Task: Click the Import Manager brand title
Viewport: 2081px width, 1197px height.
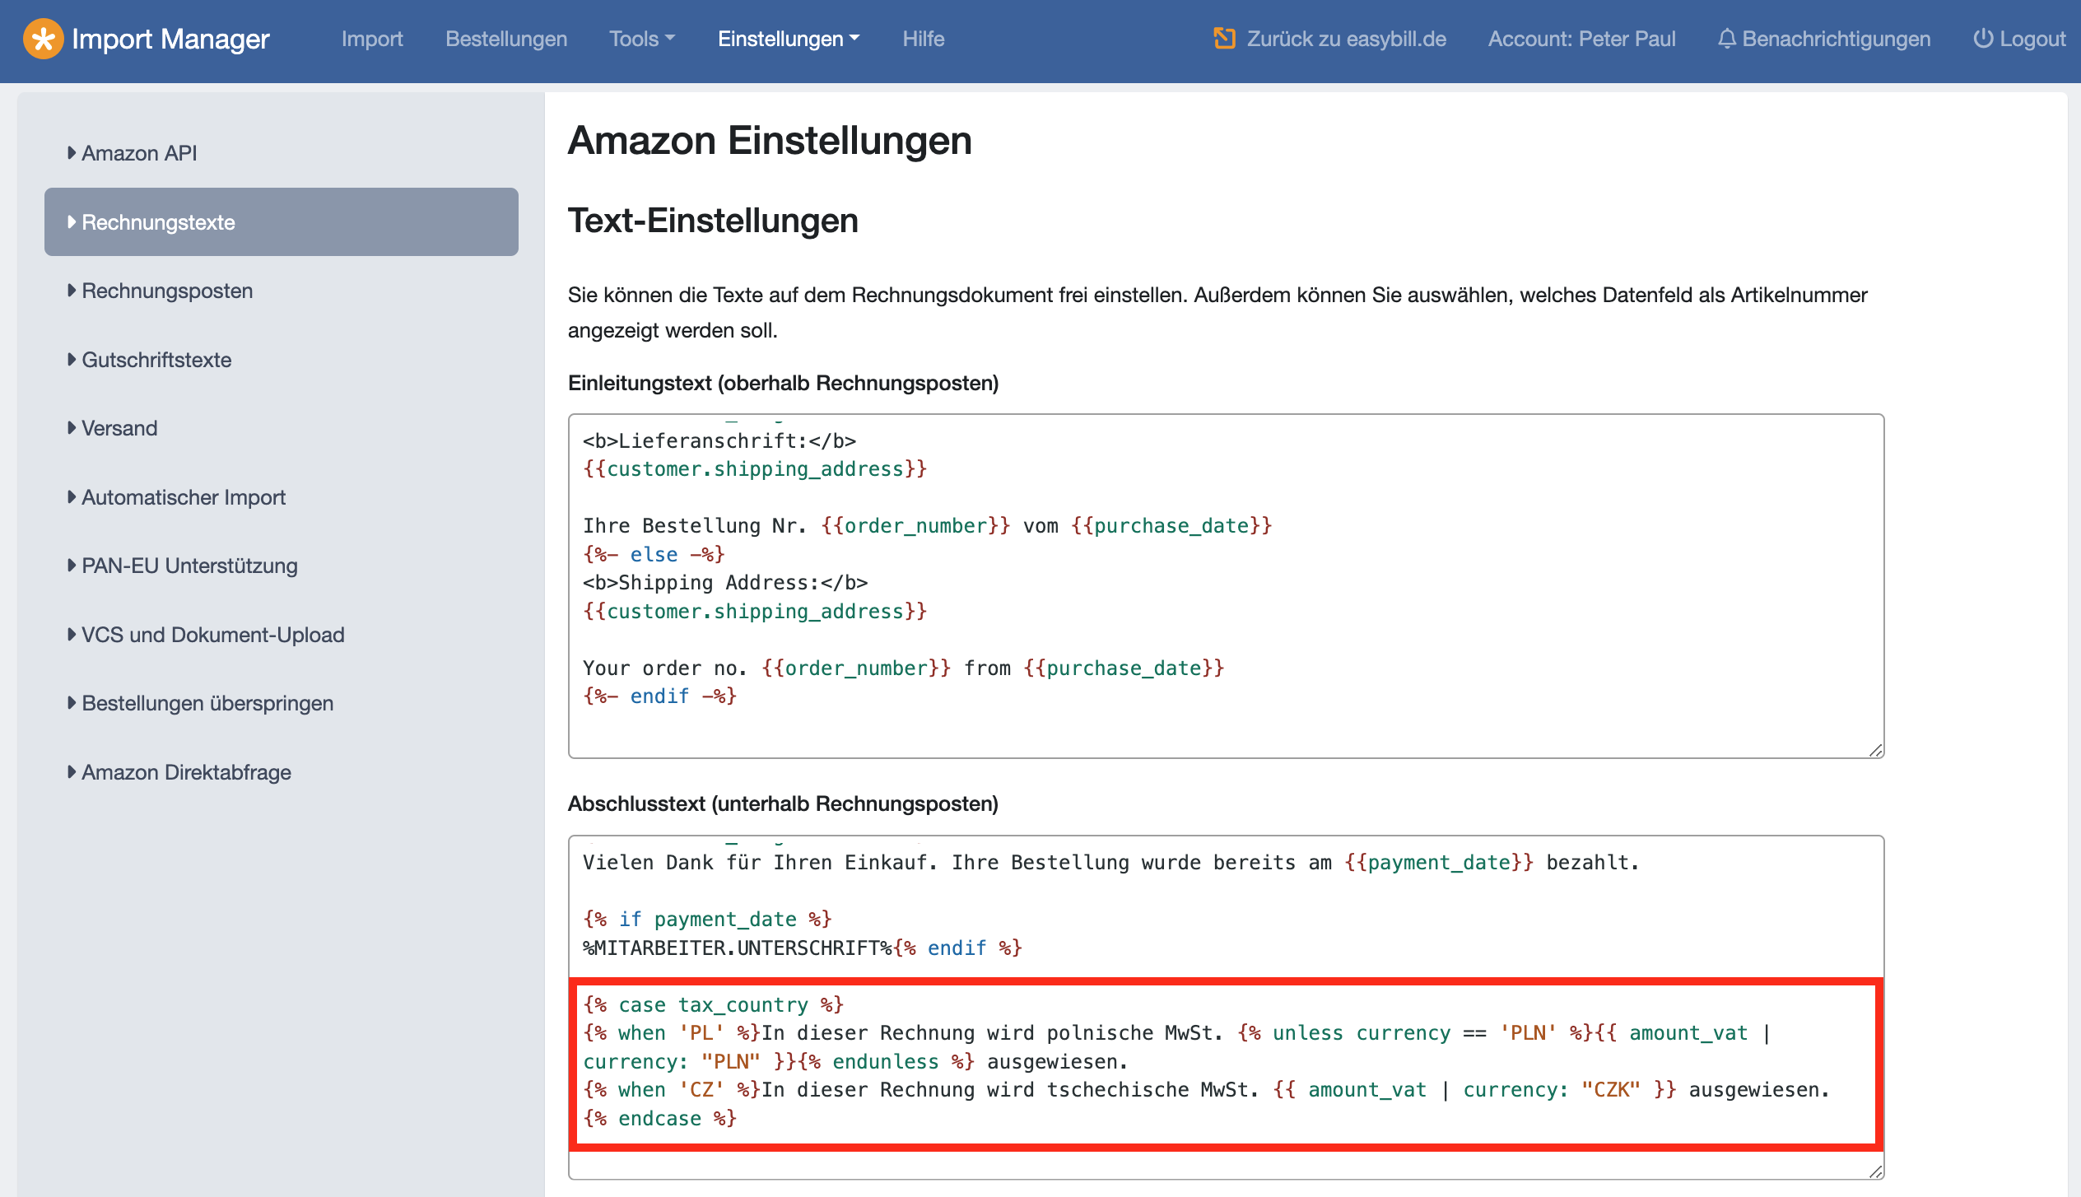Action: [170, 39]
